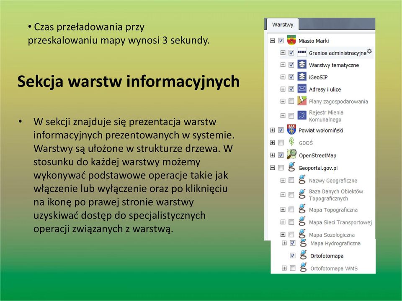Viewport: 402px width, 301px height.
Task: Click the Geoportal.gov.pl logo icon
Action: tap(291, 167)
